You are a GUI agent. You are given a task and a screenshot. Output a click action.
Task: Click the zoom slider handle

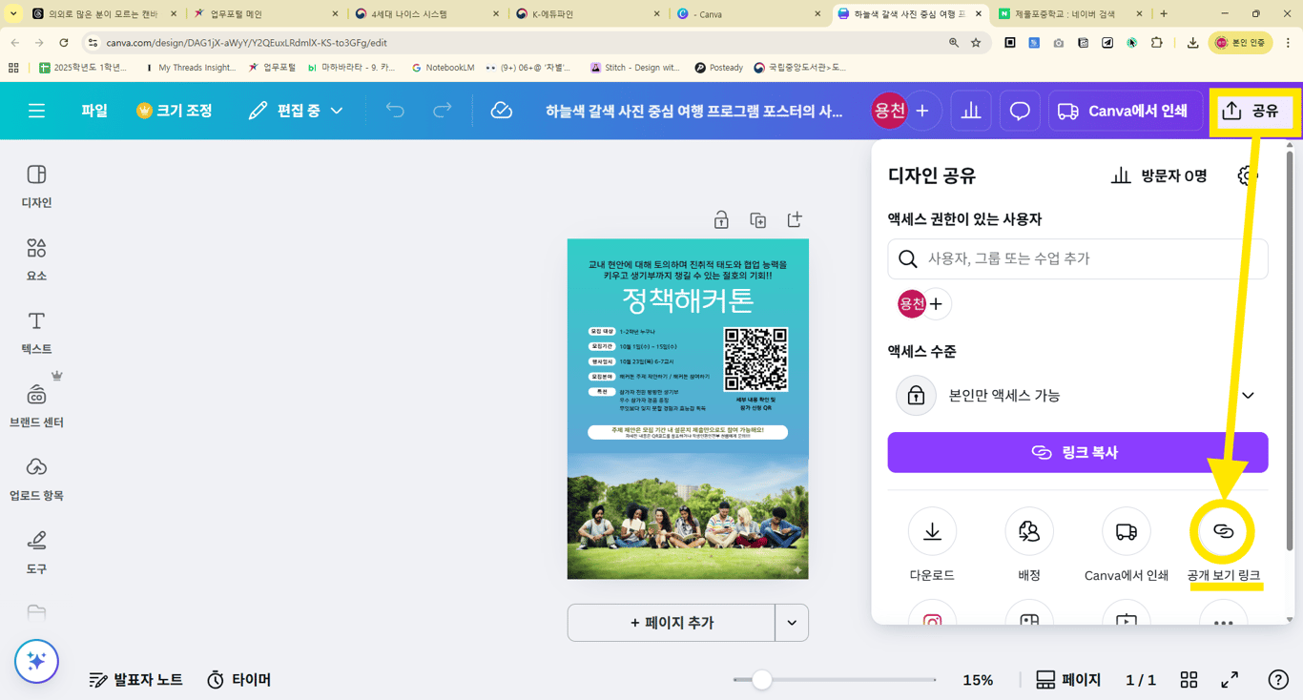pos(761,680)
